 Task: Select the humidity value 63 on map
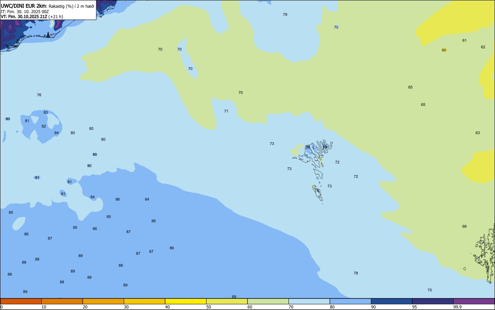(478, 133)
